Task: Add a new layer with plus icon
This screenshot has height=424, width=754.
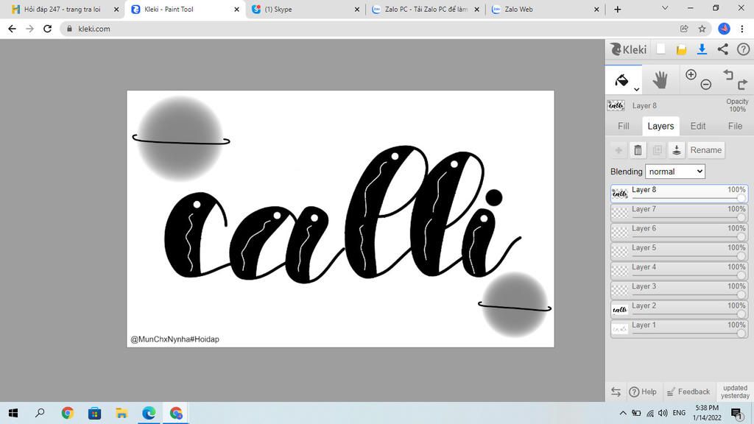Action: point(619,150)
